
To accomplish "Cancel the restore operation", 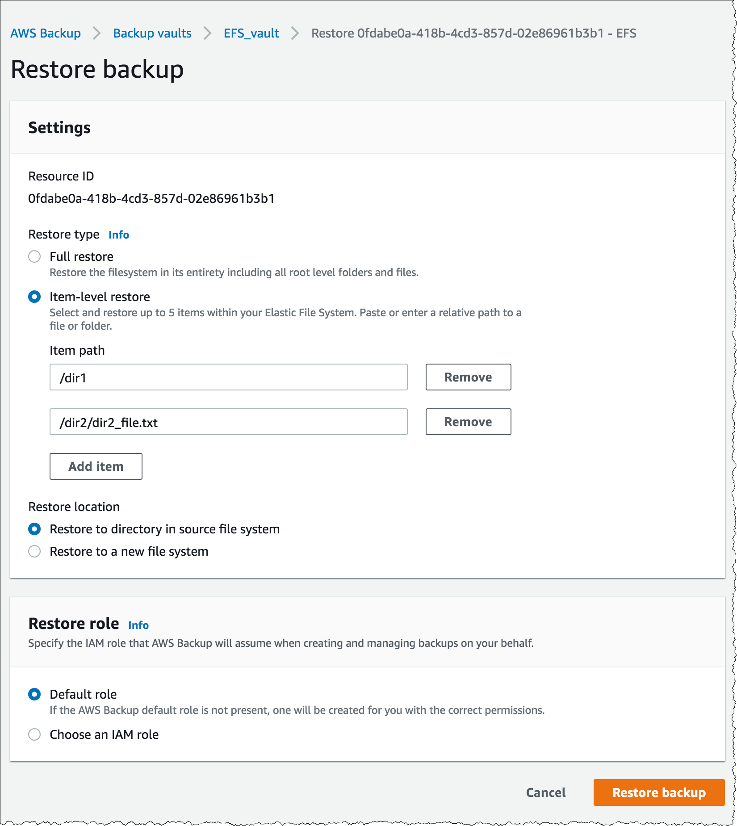I will point(546,792).
